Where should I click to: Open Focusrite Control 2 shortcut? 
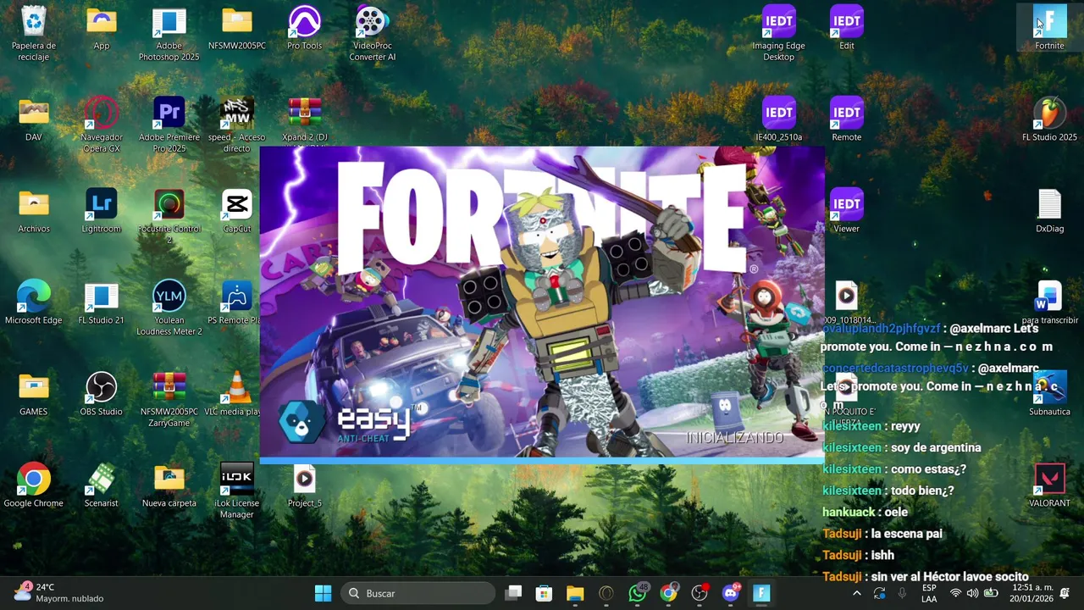(x=169, y=216)
